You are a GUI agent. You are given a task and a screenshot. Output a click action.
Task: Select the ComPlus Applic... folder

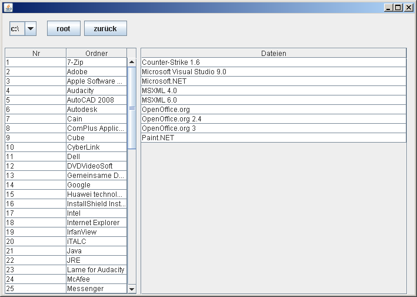[96, 128]
